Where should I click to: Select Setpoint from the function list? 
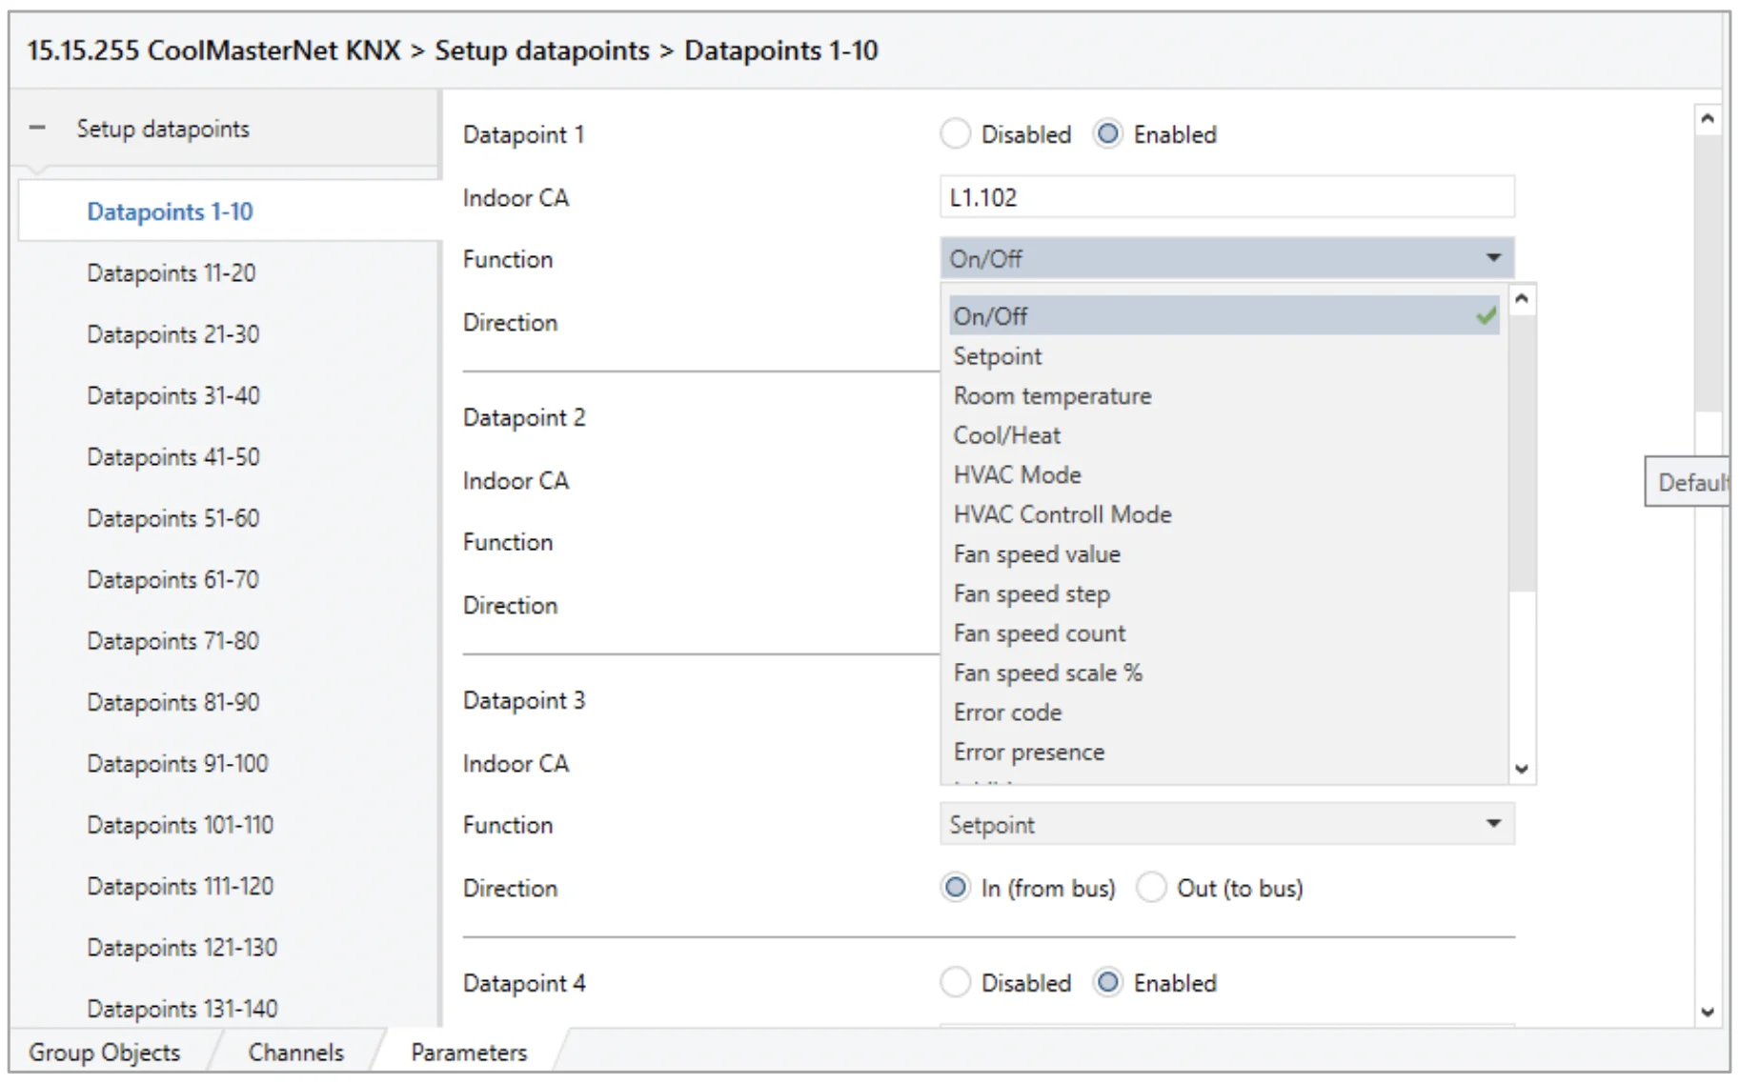[997, 356]
